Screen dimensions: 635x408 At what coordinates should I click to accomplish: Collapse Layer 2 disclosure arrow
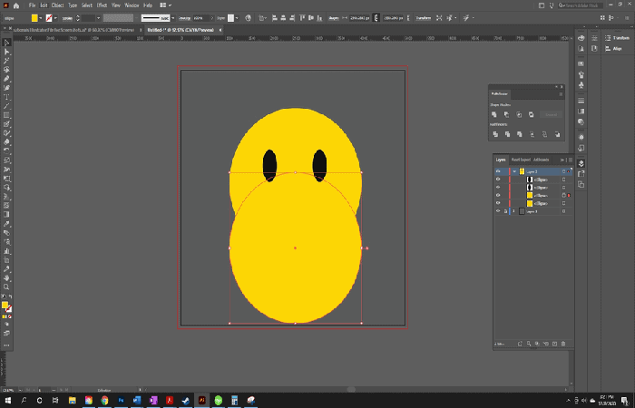coord(514,171)
